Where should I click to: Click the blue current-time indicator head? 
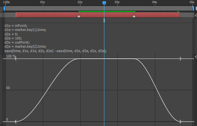pyautogui.click(x=104, y=3)
